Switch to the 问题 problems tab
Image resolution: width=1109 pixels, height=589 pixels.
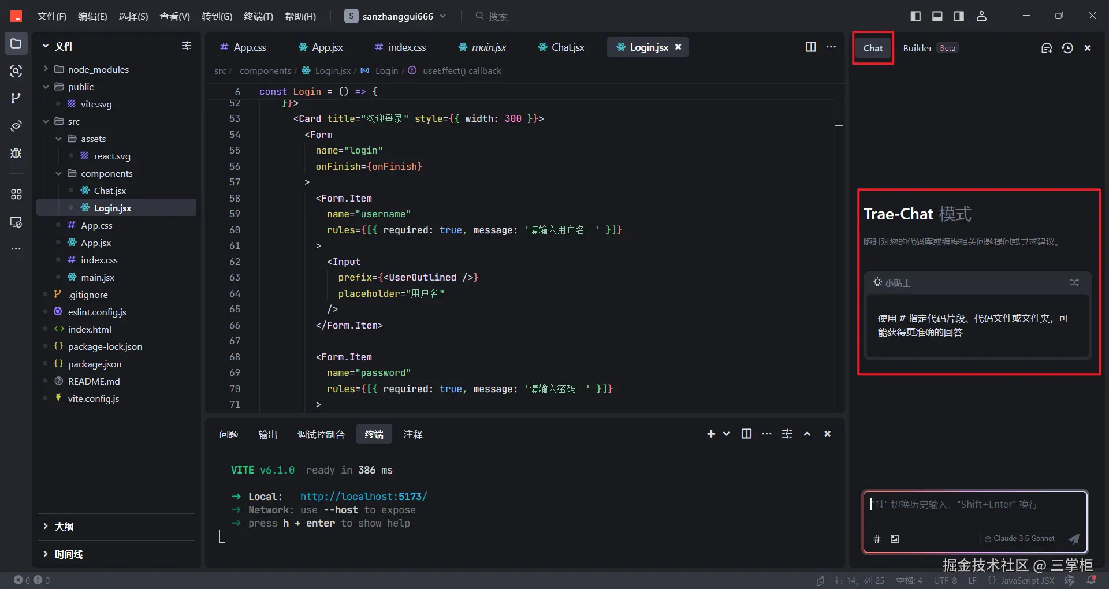(x=229, y=434)
